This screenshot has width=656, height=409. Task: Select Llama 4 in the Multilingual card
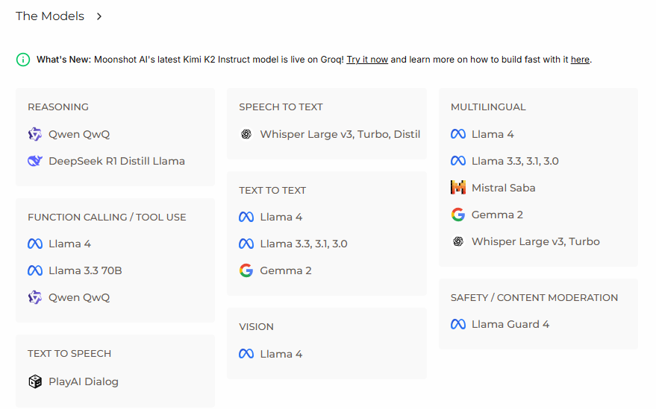point(493,134)
